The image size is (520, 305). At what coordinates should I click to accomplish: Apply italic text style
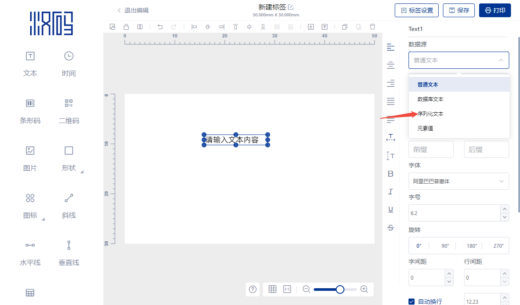[390, 192]
